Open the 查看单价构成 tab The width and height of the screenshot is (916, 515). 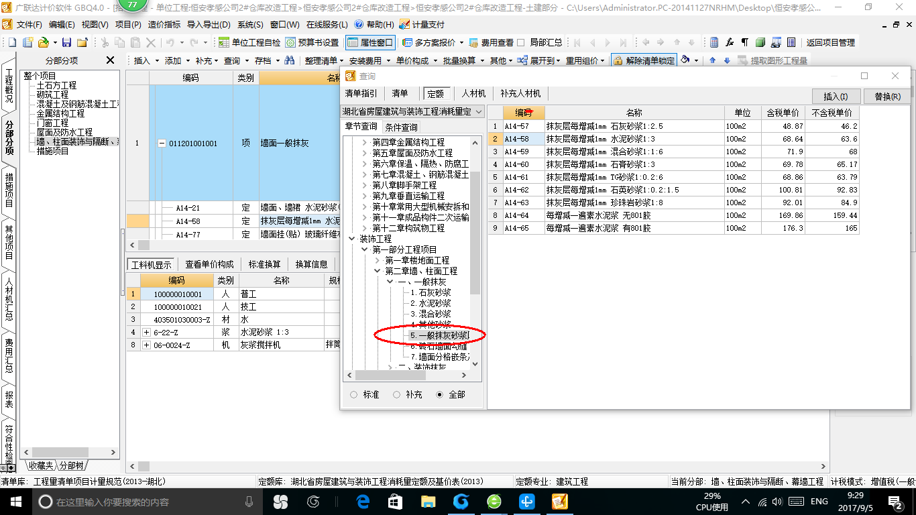(209, 264)
